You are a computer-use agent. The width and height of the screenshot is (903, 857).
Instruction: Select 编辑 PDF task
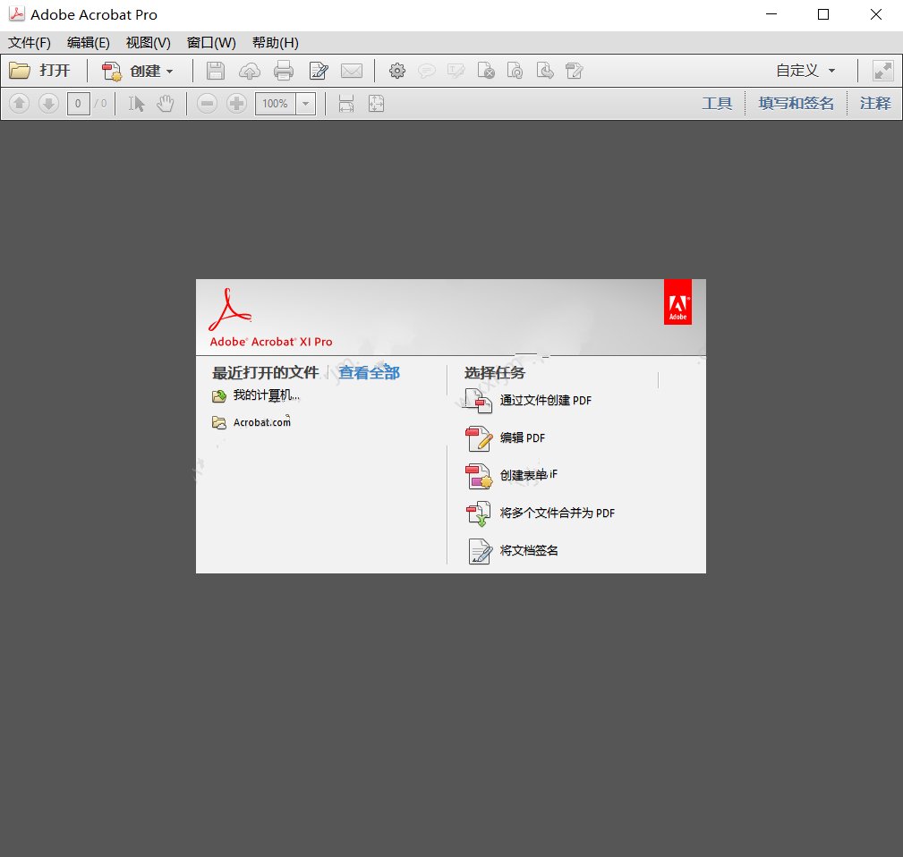(x=523, y=438)
